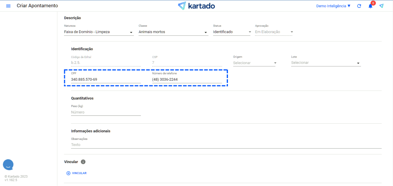
Task: Open Demo Inteligência account menu
Action: 333,6
